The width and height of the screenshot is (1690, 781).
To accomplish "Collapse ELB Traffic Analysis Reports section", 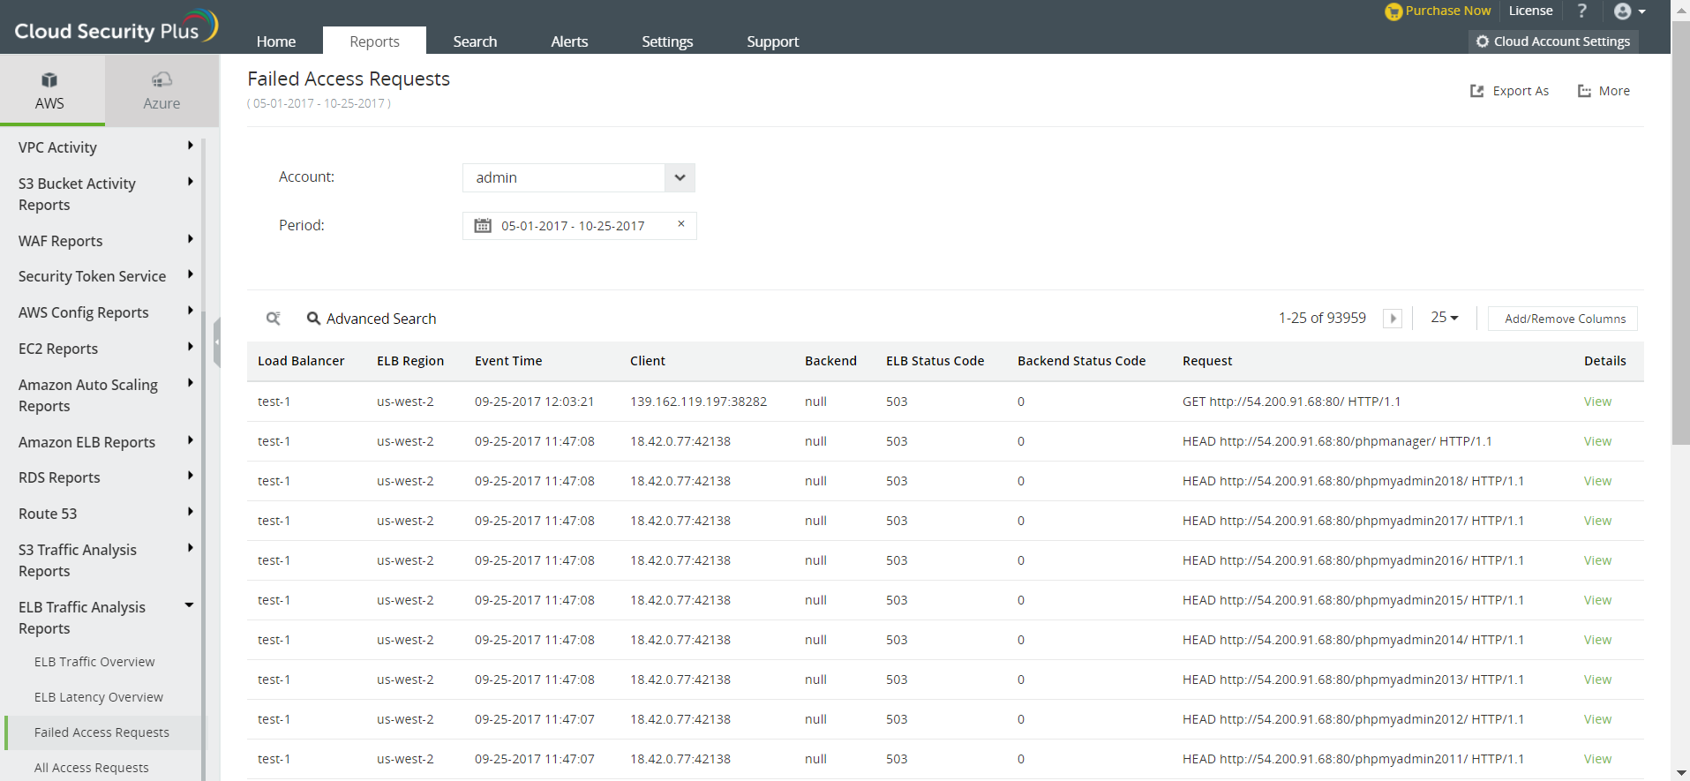I will pyautogui.click(x=189, y=605).
